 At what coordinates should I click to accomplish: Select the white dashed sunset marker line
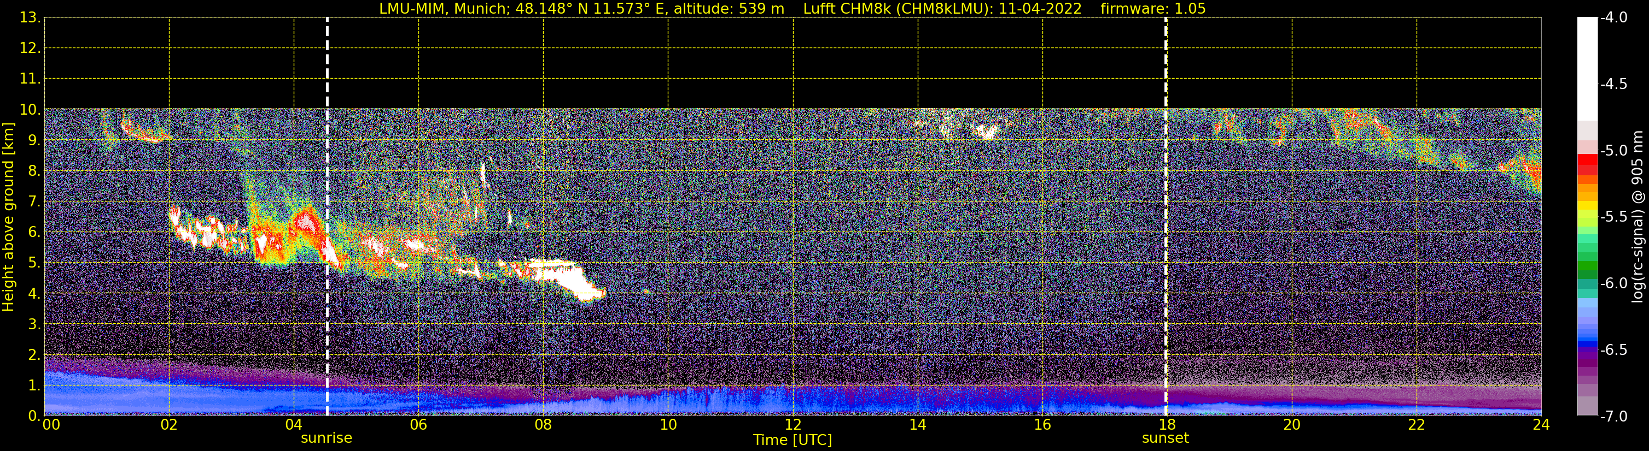[1166, 217]
